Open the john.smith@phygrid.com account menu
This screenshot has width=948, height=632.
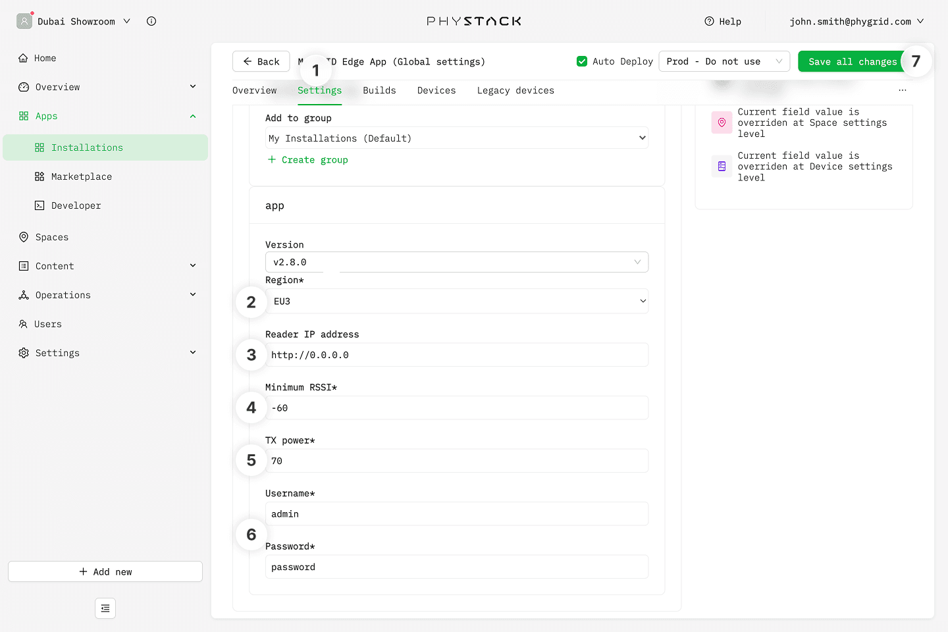pyautogui.click(x=856, y=21)
